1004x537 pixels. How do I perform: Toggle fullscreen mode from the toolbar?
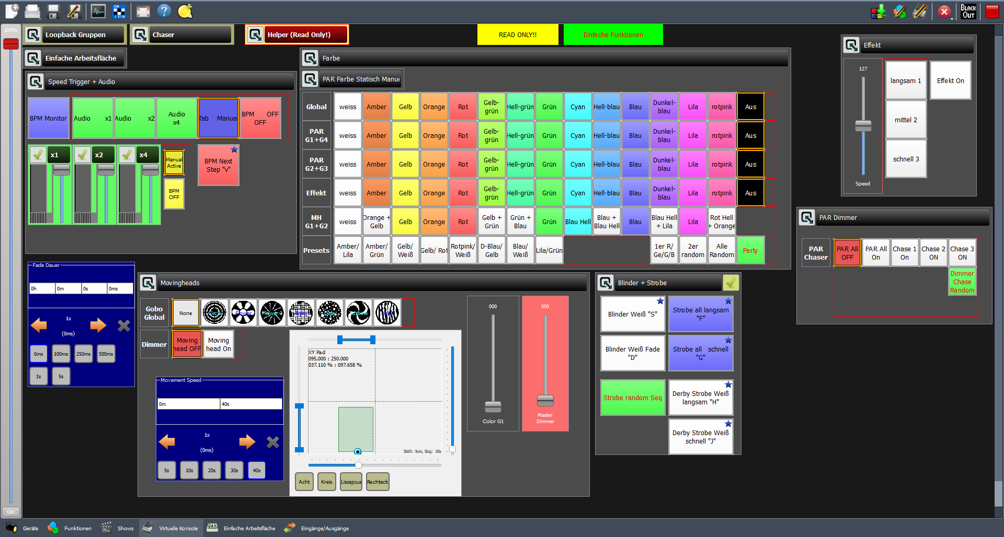tap(143, 11)
